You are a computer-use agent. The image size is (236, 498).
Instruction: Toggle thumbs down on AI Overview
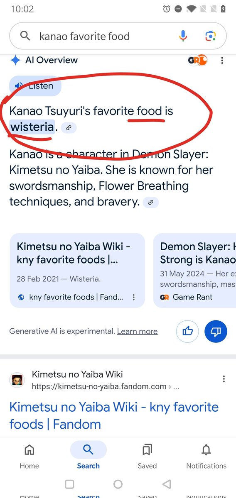[x=216, y=331]
